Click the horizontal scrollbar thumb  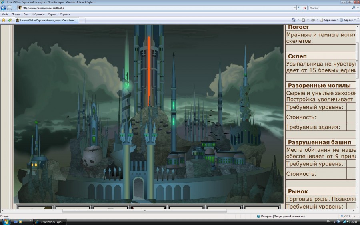click(x=144, y=211)
